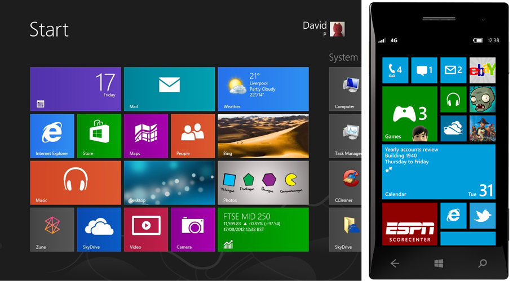The image size is (513, 281).
Task: Open the Xbox Games tile on phone
Action: 410,114
